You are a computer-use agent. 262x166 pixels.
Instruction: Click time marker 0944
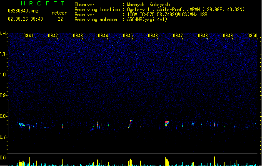(103, 36)
